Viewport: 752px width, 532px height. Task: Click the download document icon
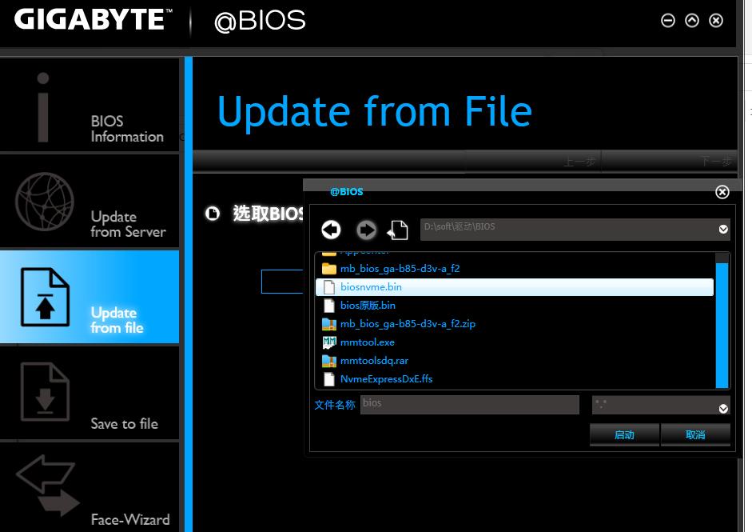(x=45, y=392)
